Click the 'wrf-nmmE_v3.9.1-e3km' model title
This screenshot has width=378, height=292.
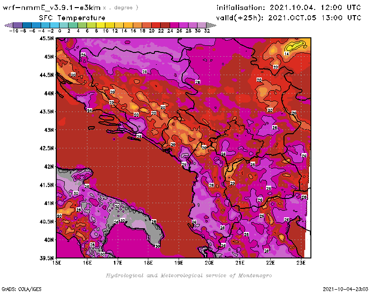pyautogui.click(x=52, y=8)
